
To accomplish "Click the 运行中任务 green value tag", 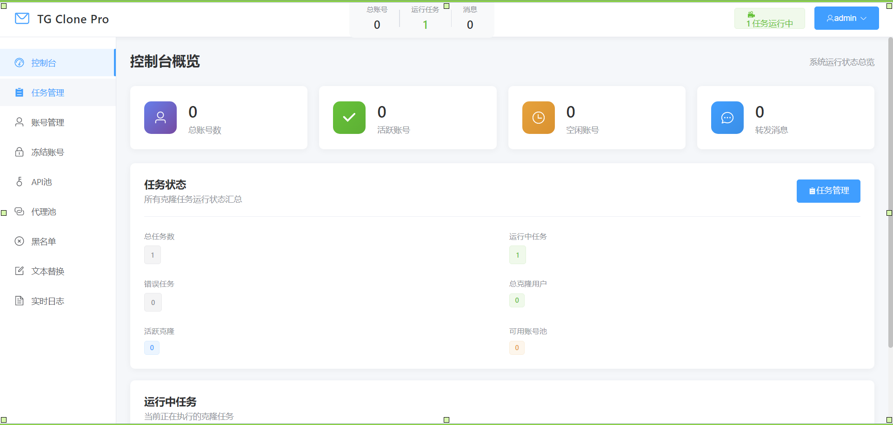I will click(518, 255).
